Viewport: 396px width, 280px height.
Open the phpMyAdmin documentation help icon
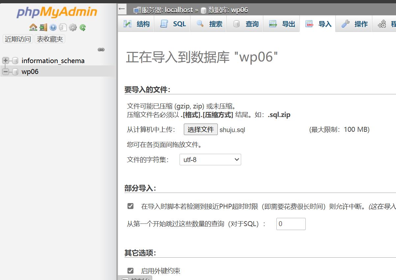53,28
